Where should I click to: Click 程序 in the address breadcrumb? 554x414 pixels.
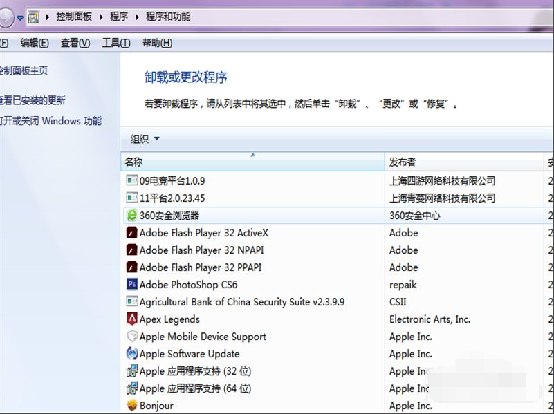coord(119,17)
